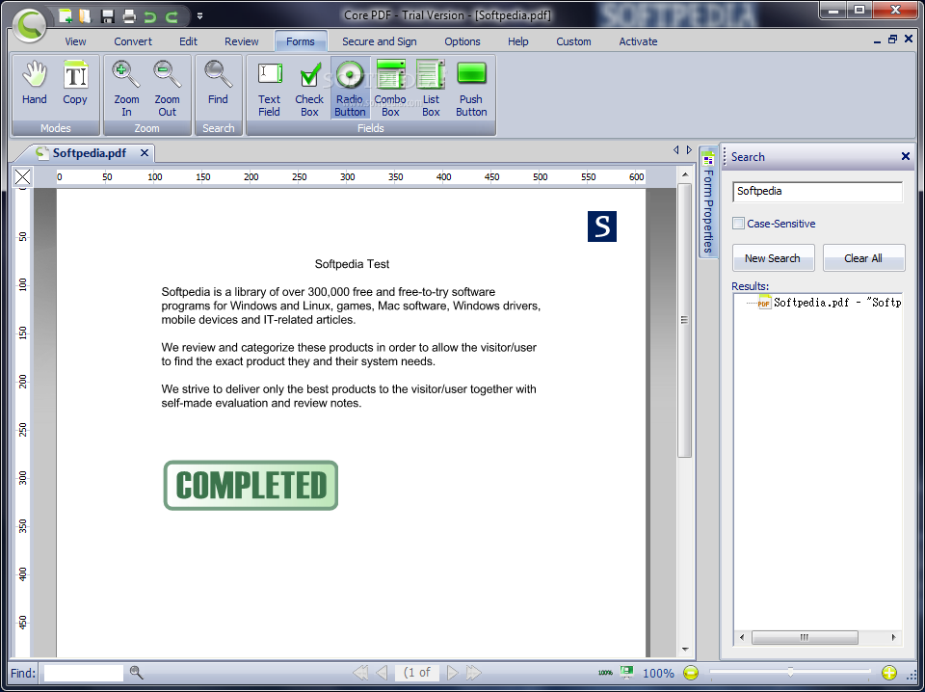The width and height of the screenshot is (925, 692).
Task: Open the Secure and Sign tab
Action: 380,41
